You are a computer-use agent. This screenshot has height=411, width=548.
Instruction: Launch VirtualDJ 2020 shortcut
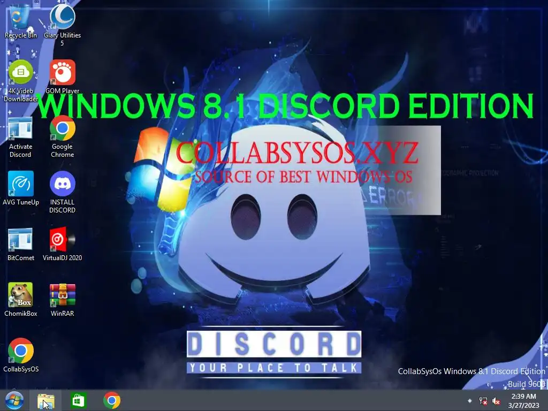coord(62,244)
